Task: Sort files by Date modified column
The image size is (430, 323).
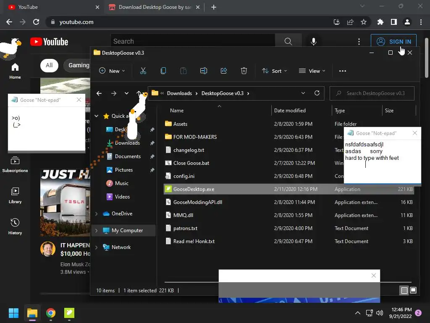Action: [290, 111]
